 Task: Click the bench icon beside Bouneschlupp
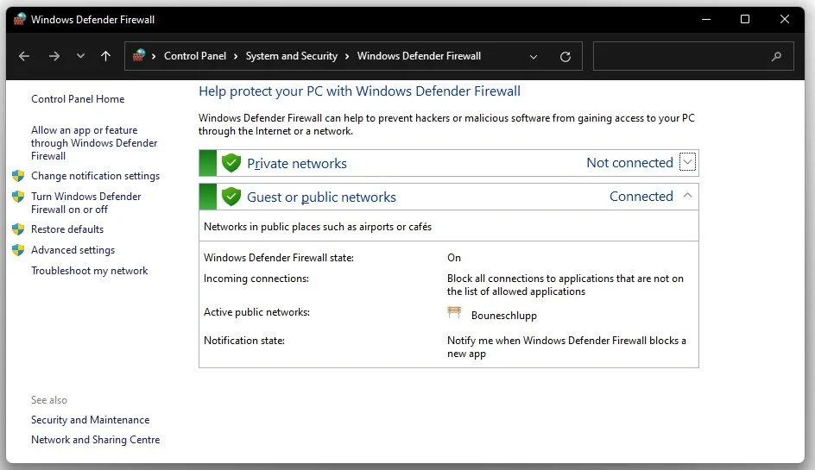(x=454, y=312)
